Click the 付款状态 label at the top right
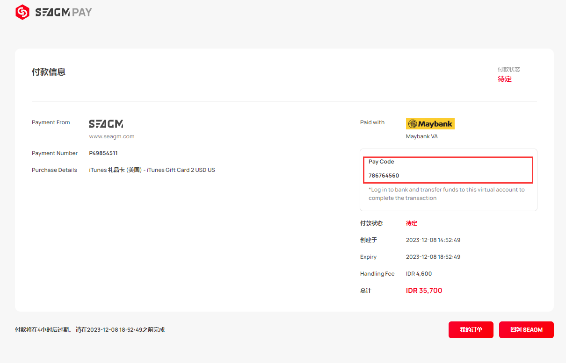The image size is (566, 363). 509,70
